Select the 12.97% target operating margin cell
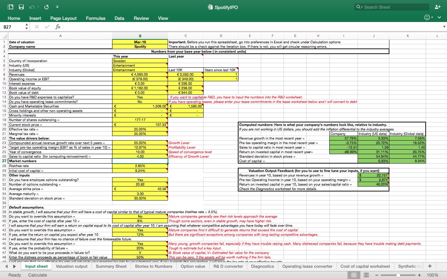This screenshot has height=279, width=447. coord(140,147)
